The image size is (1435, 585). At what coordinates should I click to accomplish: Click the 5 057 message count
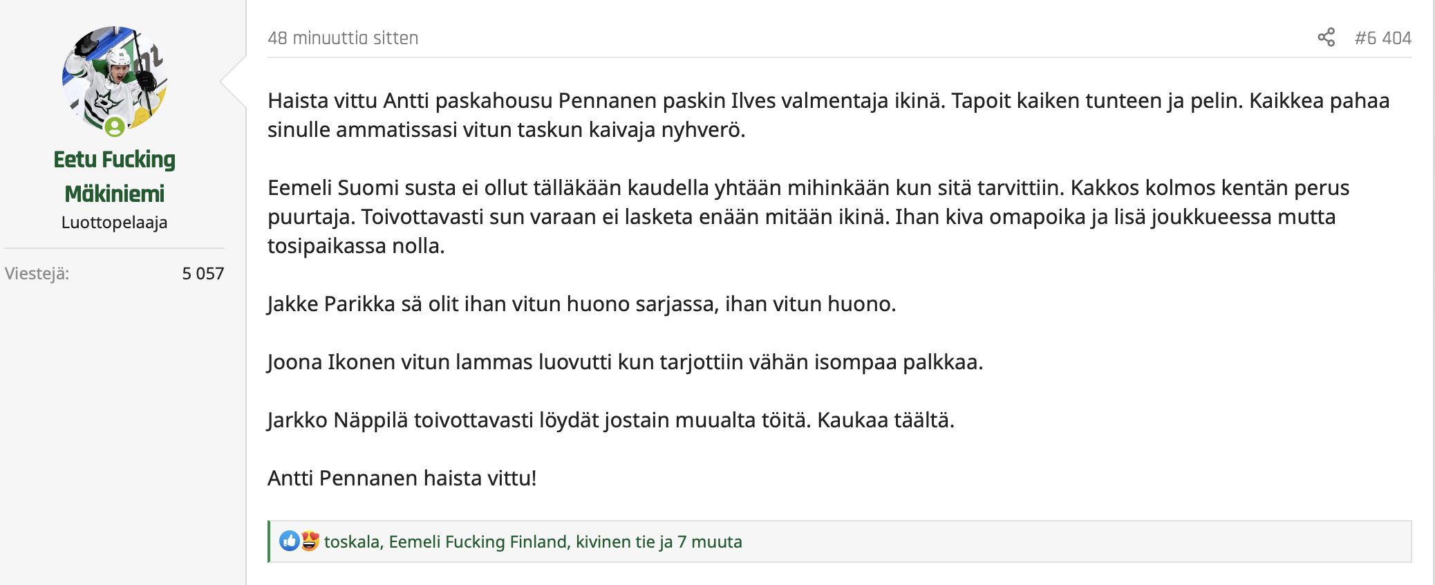point(203,274)
